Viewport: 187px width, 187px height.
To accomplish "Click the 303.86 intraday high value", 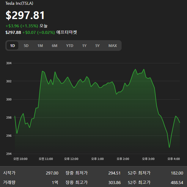I will pos(114,183).
